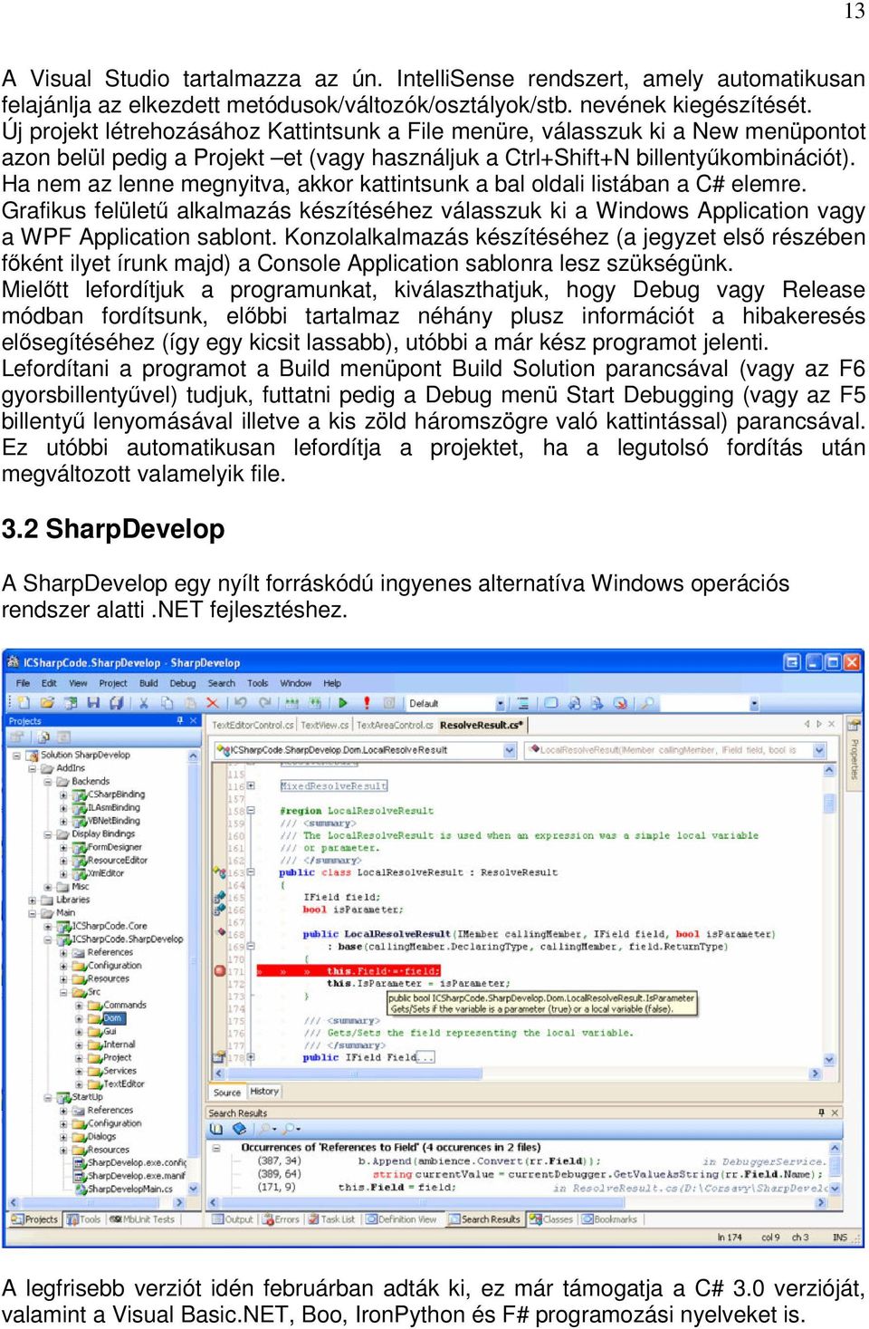The height and width of the screenshot is (1329, 869).
Task: Show the Definition View panel tab
Action: tap(401, 1219)
